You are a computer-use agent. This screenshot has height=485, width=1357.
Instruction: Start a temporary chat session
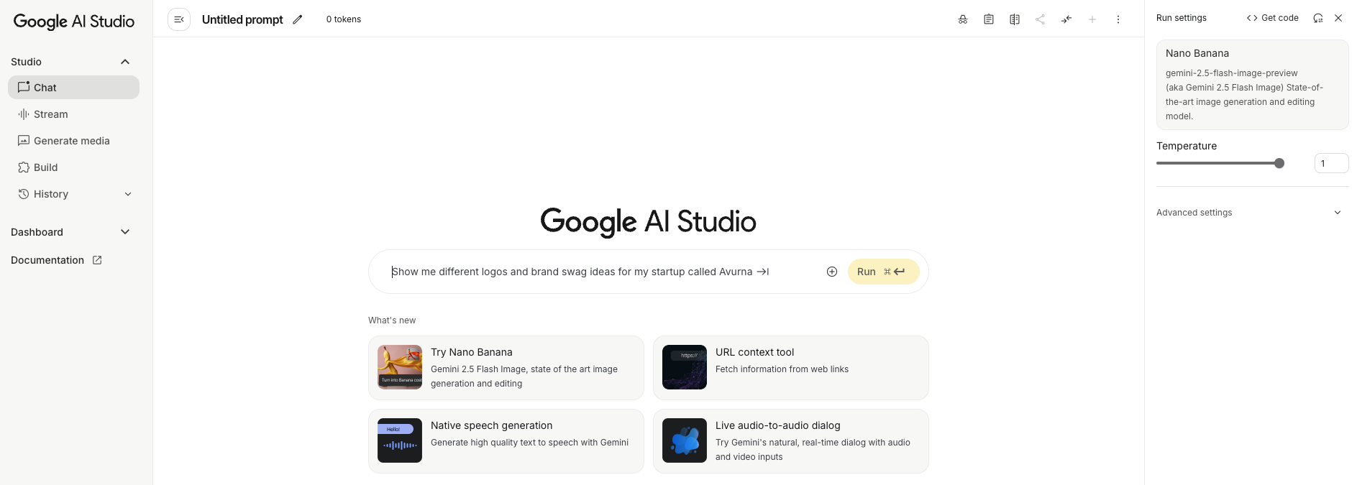[962, 19]
